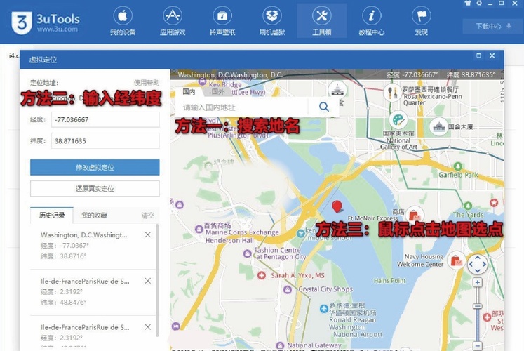Click the map zoom slider handle
Screen dimensions: 524x351
coord(478,306)
